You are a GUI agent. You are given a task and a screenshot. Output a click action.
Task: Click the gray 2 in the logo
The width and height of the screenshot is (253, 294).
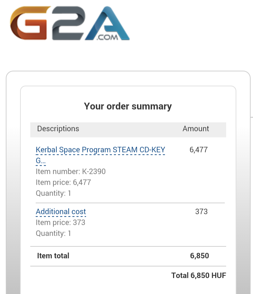coord(68,23)
